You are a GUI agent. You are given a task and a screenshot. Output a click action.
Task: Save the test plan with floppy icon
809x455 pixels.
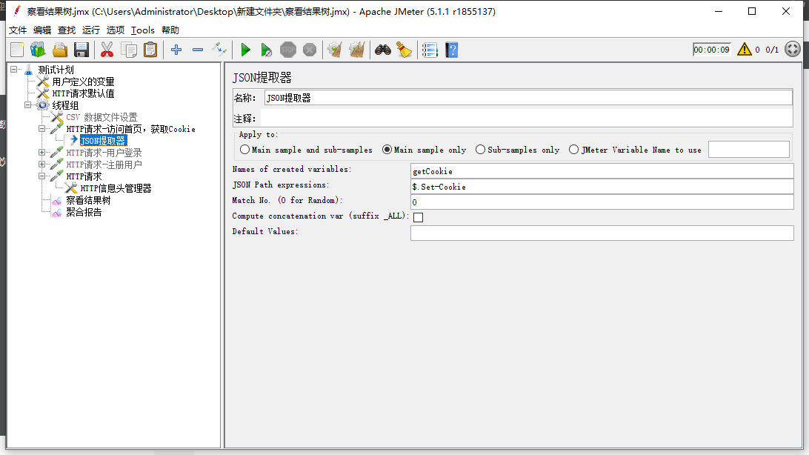click(x=81, y=50)
